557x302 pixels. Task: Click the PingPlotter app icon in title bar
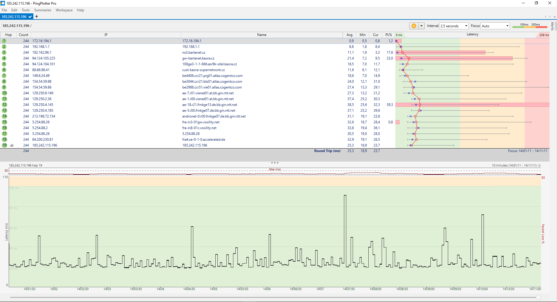(x=3, y=3)
